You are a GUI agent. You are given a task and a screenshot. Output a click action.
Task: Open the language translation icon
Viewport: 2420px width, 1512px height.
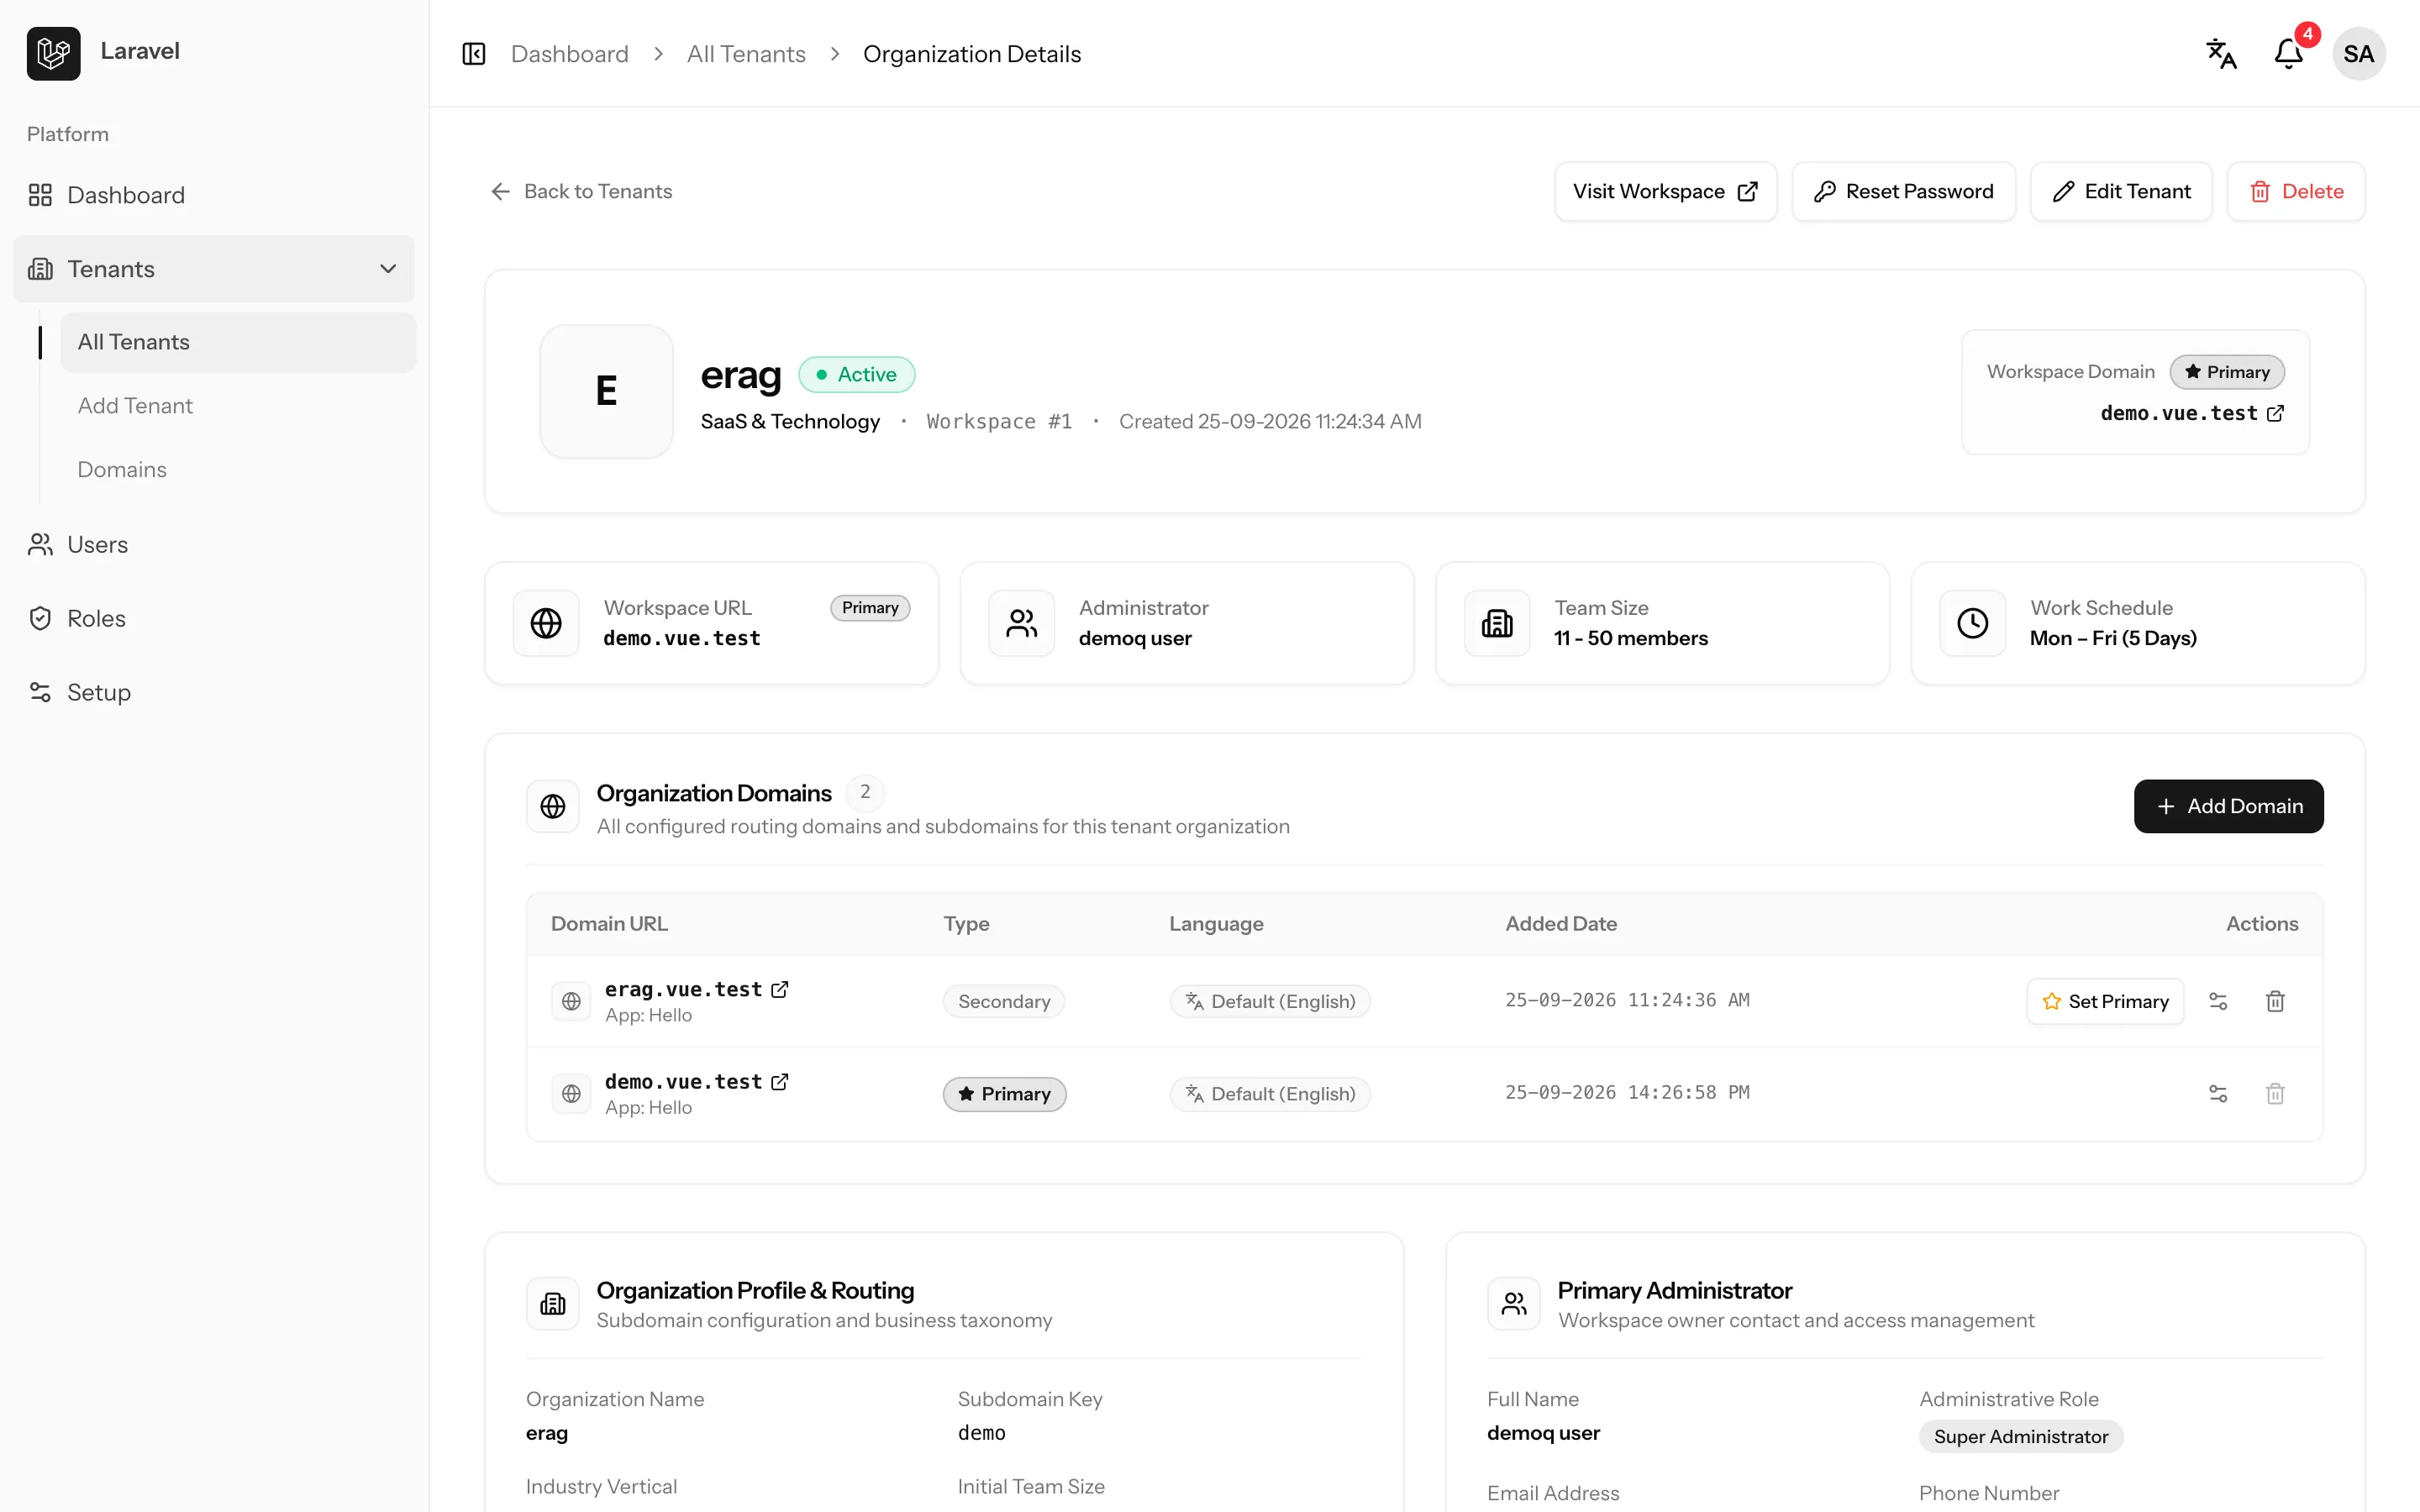[2221, 54]
